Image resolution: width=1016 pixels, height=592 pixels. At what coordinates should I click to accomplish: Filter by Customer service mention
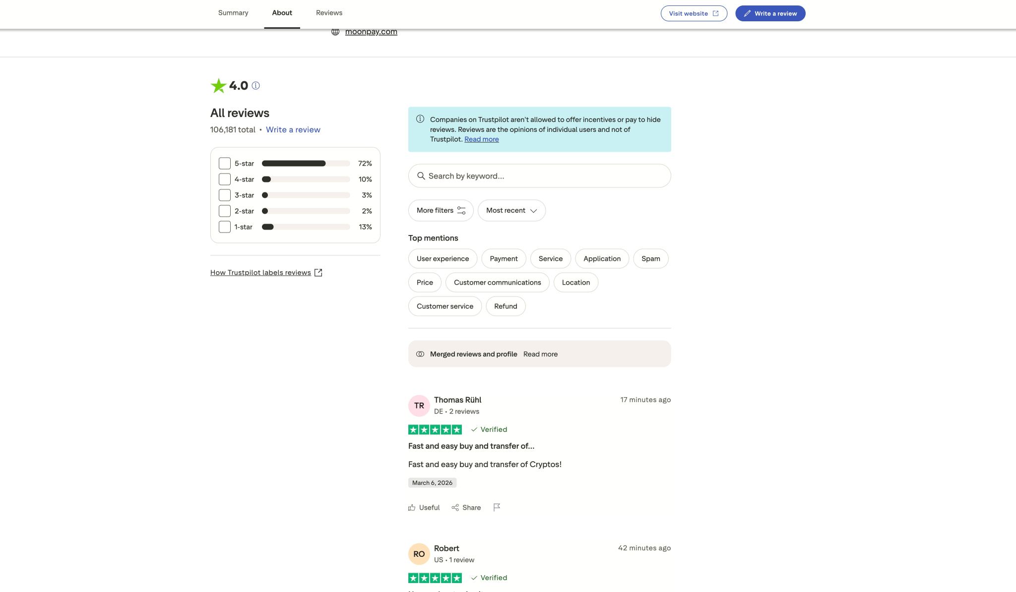click(x=445, y=306)
